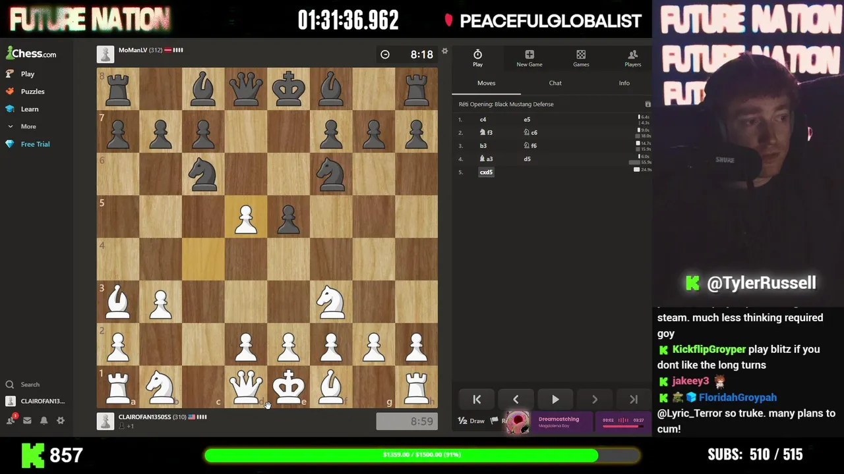The height and width of the screenshot is (474, 844).
Task: Open Réti Opening: Black Mustang Defense label
Action: tap(506, 104)
